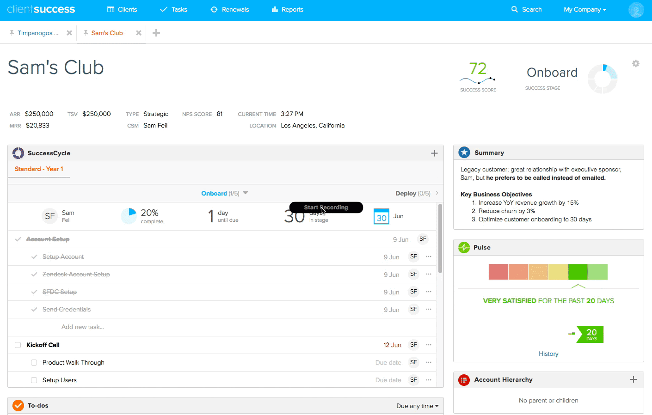Open the ellipsis menu for Kickoff Call
The width and height of the screenshot is (652, 415).
[428, 345]
